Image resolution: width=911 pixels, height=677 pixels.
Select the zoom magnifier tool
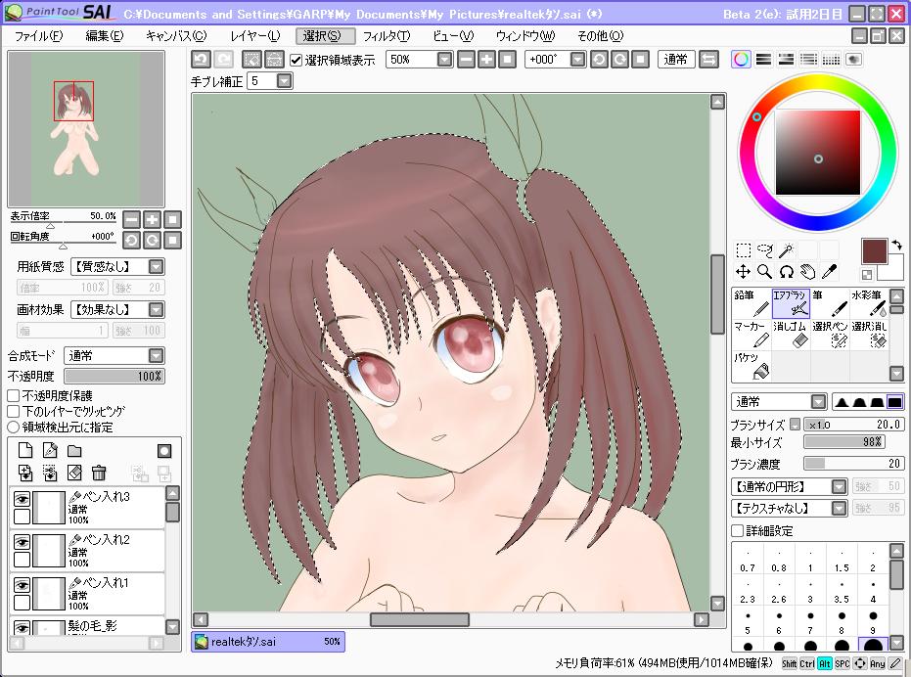pos(765,271)
